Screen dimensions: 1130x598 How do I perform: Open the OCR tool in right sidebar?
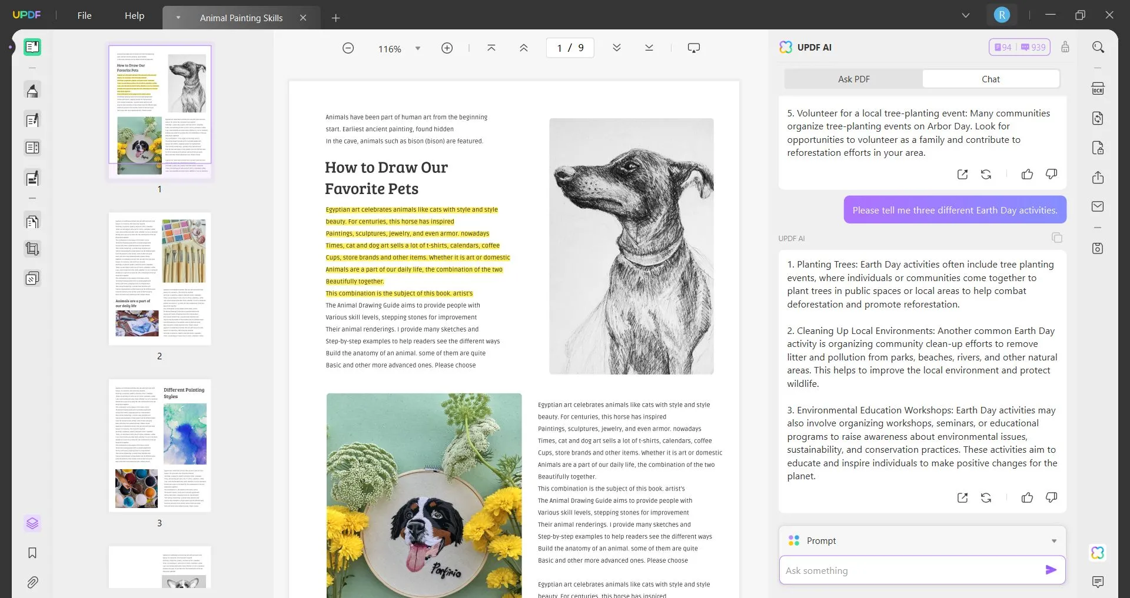(x=1098, y=89)
